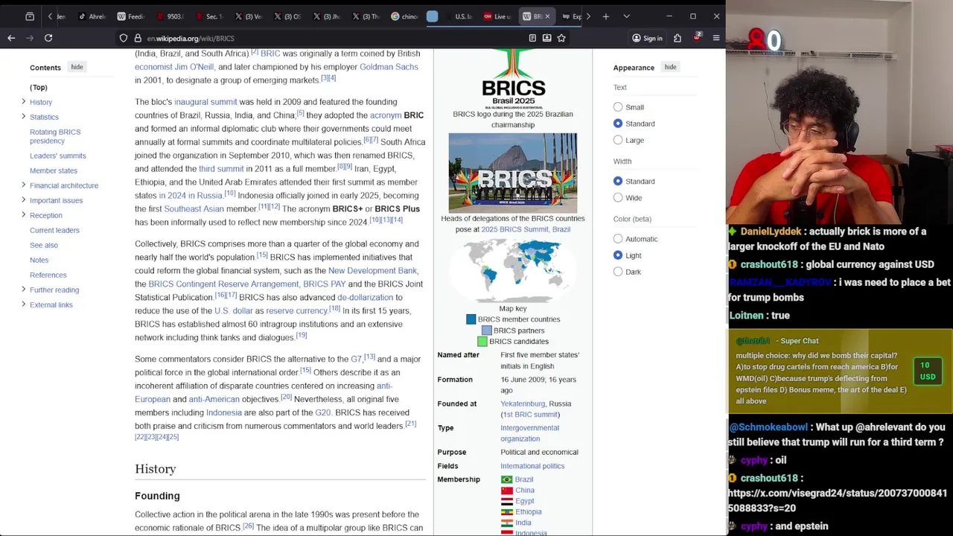
Task: Open a new browser tab with plus
Action: pyautogui.click(x=606, y=16)
